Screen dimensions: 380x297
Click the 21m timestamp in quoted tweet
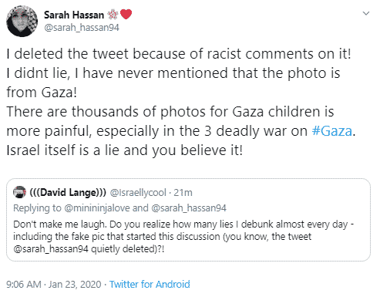pyautogui.click(x=183, y=193)
